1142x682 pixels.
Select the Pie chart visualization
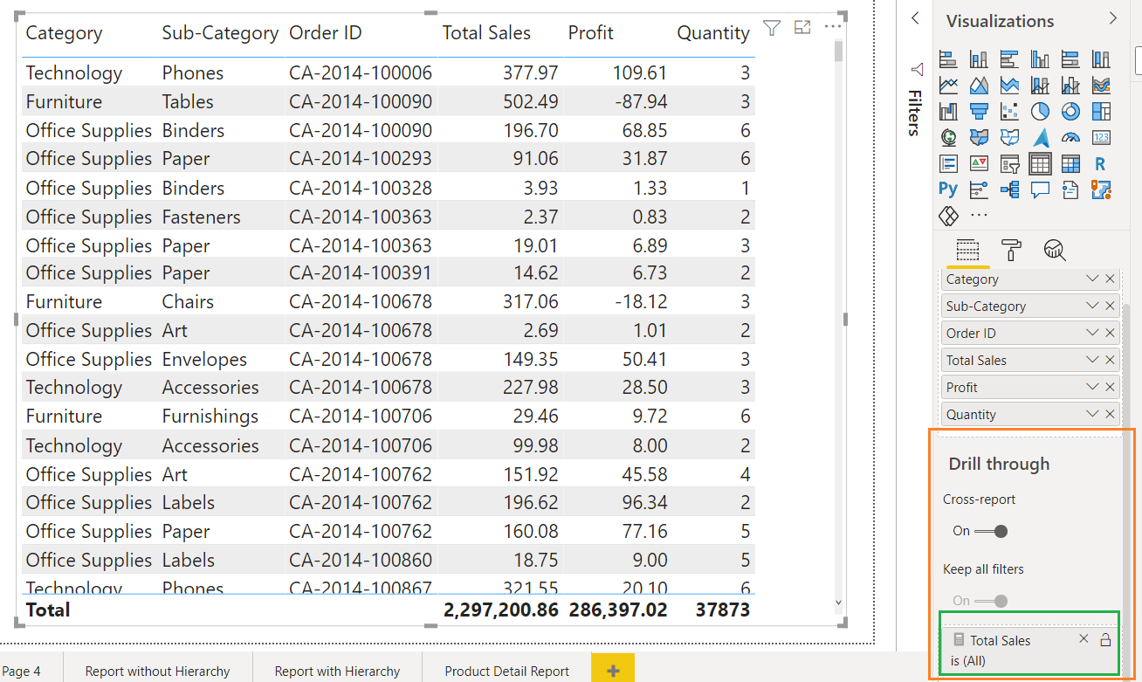tap(1040, 110)
